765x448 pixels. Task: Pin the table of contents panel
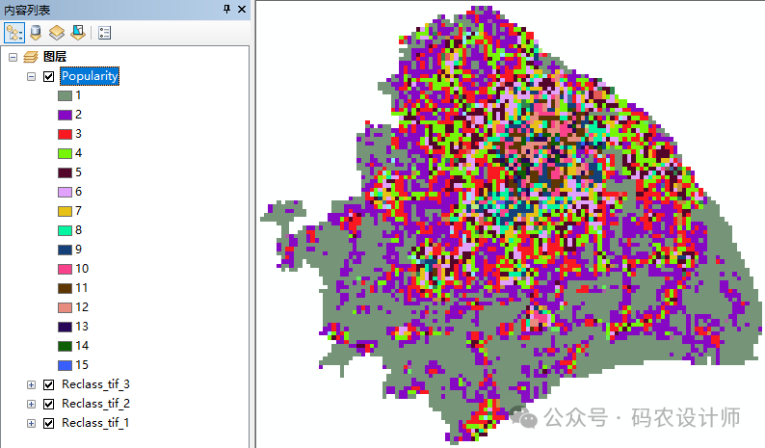click(x=226, y=9)
